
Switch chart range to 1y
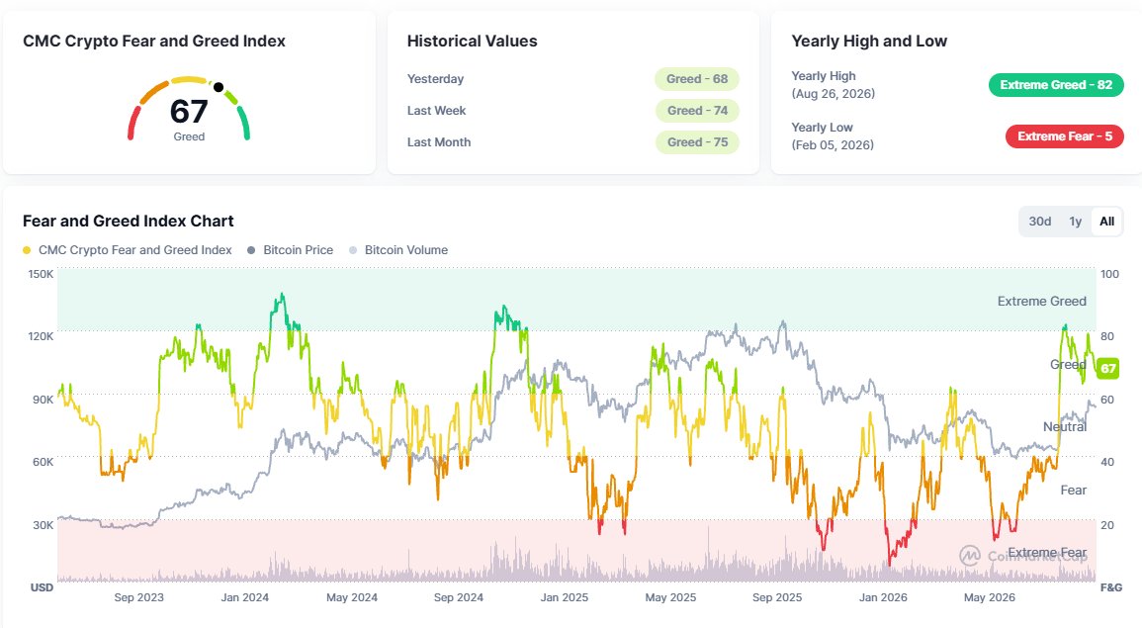(x=1075, y=222)
